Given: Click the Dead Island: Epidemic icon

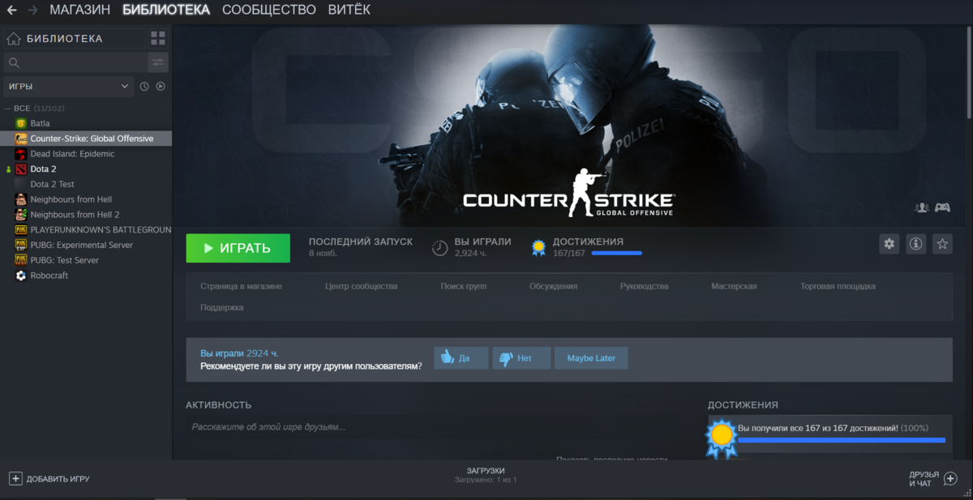Looking at the screenshot, I should coord(21,154).
